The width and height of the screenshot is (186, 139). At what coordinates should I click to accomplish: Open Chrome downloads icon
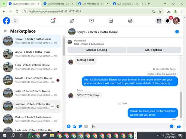[169, 11]
